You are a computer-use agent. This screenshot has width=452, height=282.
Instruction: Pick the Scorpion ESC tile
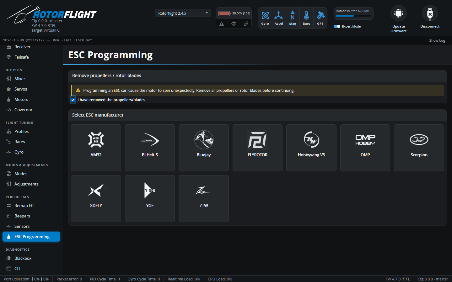[x=419, y=148]
